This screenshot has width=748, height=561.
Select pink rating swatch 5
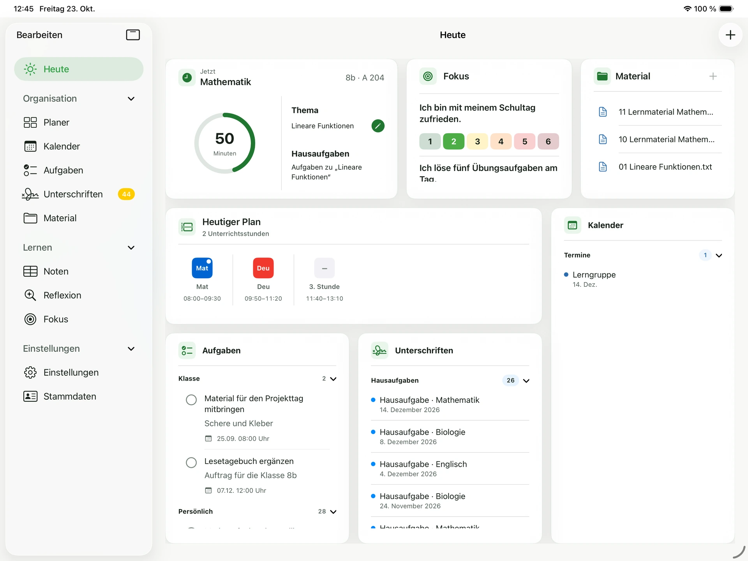pos(524,141)
